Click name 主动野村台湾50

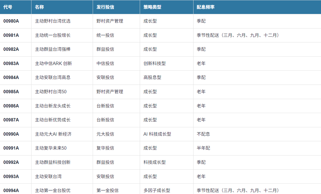pos(51,92)
